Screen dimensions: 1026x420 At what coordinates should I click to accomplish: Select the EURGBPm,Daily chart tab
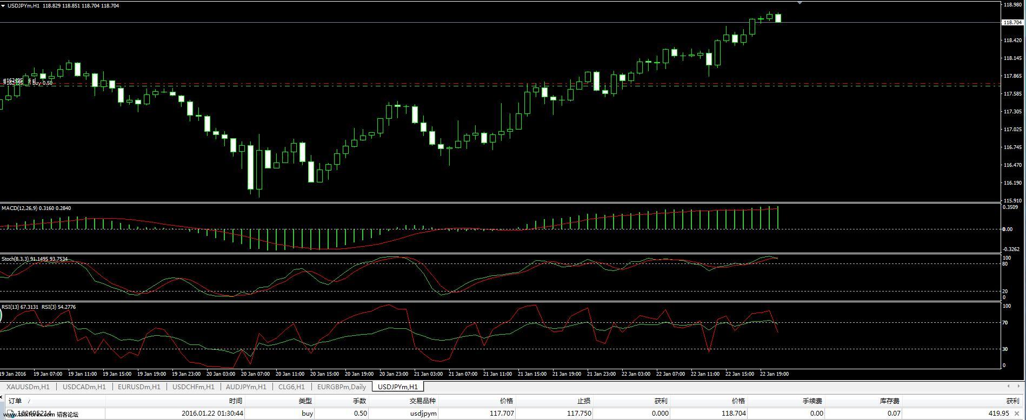[x=342, y=387]
